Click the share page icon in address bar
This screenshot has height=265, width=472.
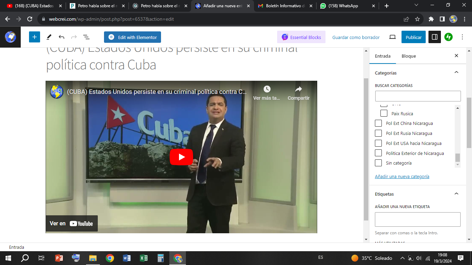point(406,19)
